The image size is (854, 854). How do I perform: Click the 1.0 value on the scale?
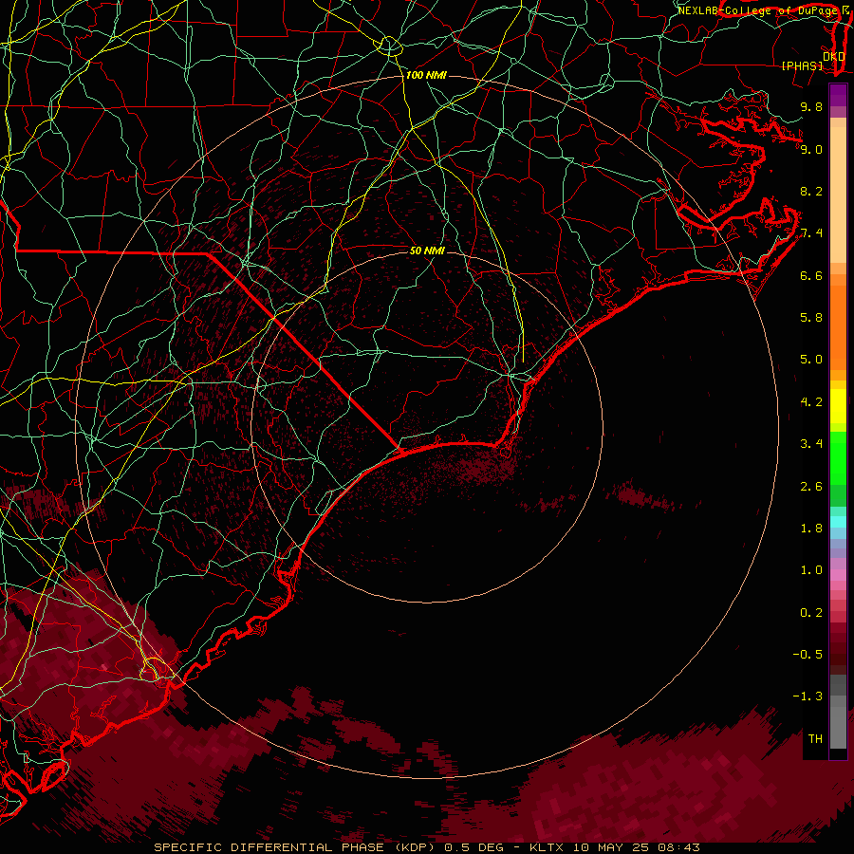811,570
